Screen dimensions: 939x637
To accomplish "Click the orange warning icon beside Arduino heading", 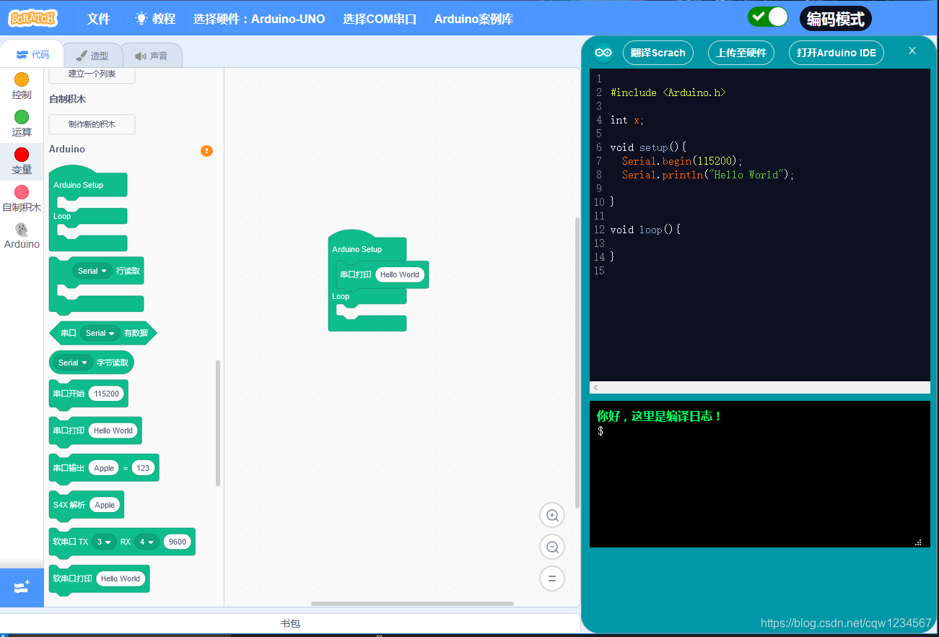I will pyautogui.click(x=206, y=151).
